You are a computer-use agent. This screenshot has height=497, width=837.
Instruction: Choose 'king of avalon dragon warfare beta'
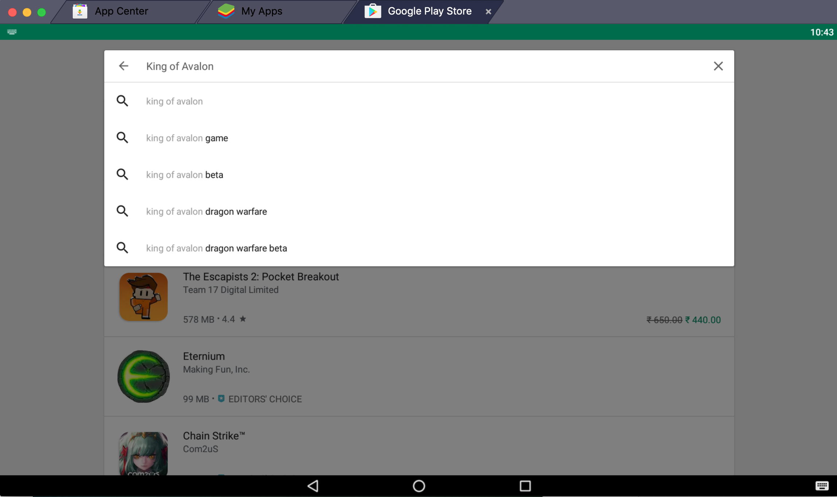pos(419,248)
